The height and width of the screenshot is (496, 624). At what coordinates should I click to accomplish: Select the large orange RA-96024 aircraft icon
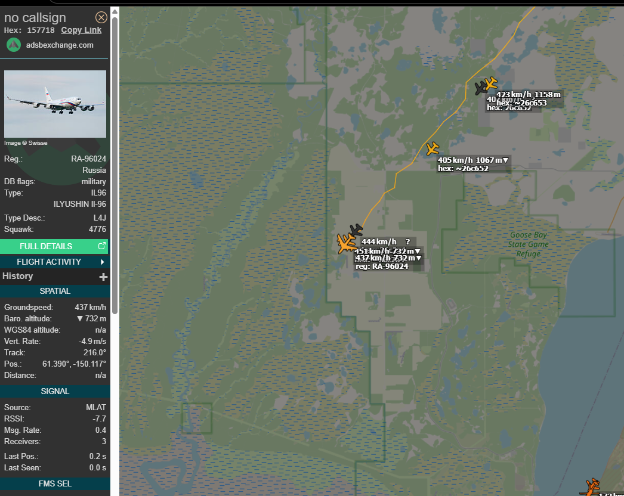coord(345,243)
